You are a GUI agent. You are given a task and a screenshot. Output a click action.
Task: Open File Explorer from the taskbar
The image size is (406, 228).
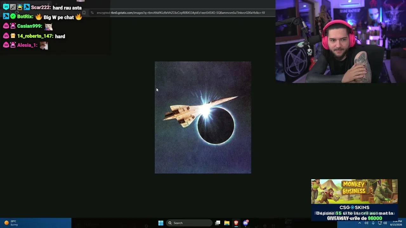pyautogui.click(x=227, y=223)
